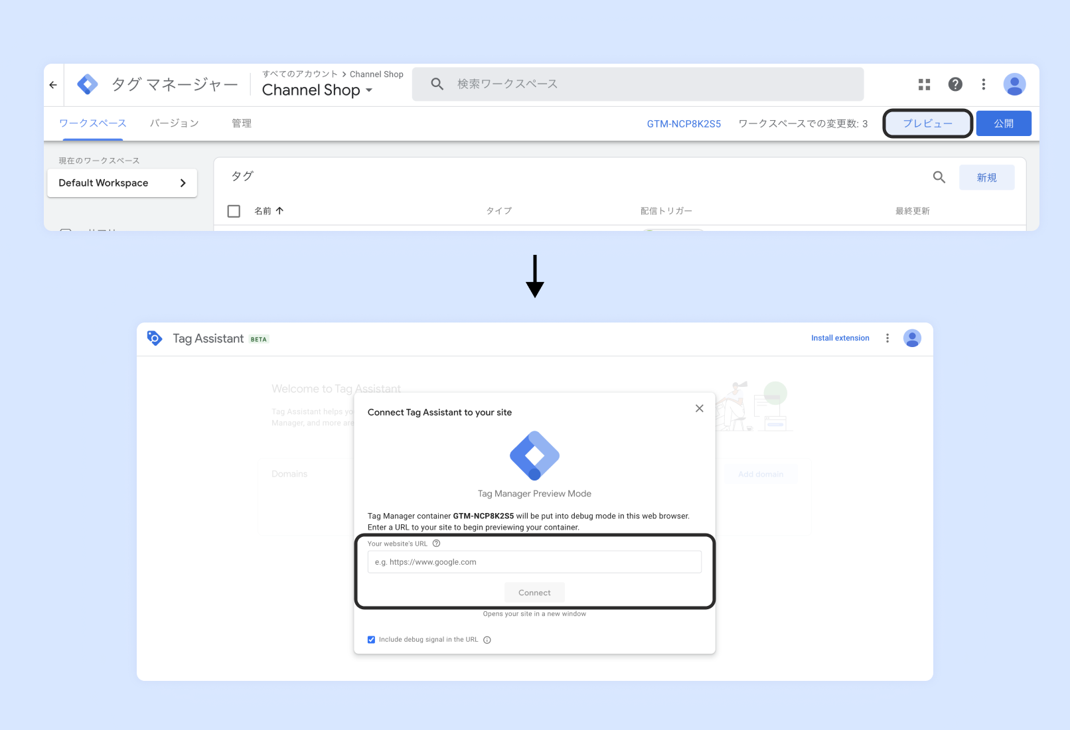Open the 管理 tab

[x=242, y=123]
